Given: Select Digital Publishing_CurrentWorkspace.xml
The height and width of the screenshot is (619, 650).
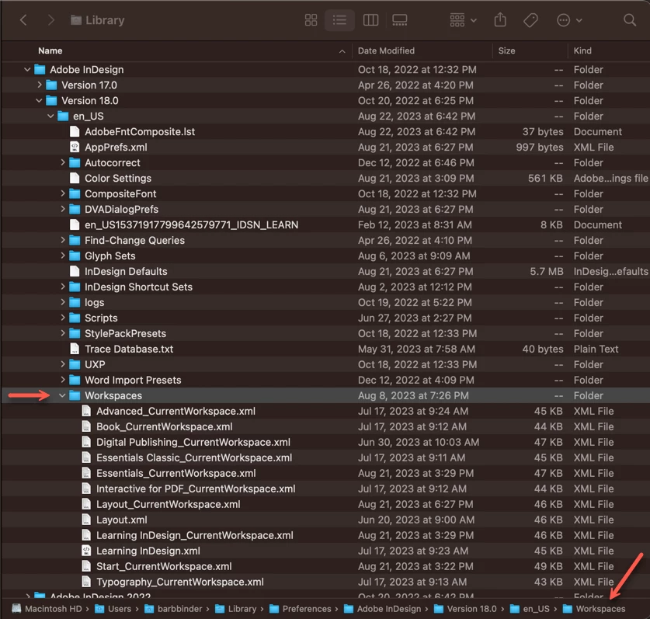Looking at the screenshot, I should 193,442.
